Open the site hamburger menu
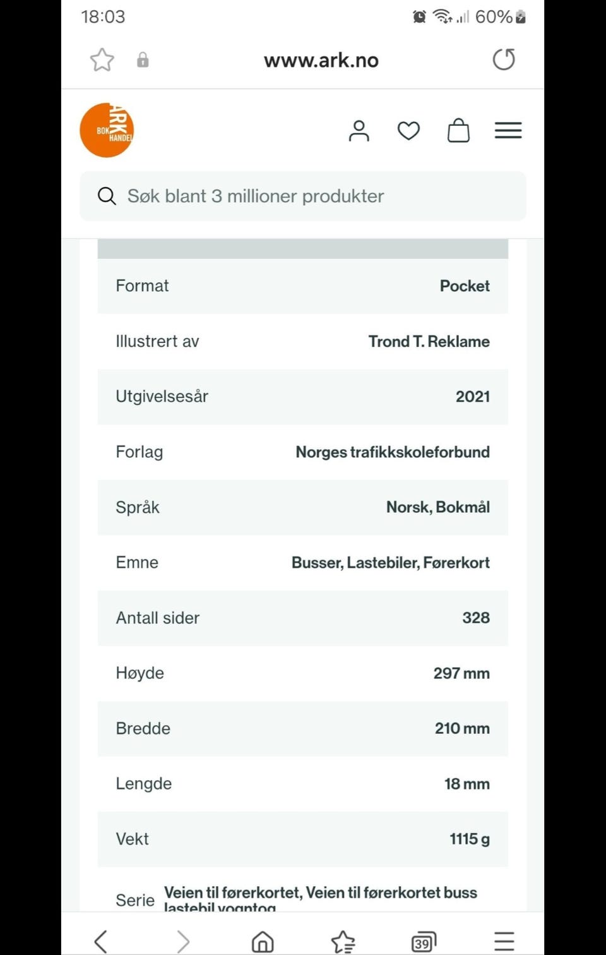 pyautogui.click(x=508, y=131)
